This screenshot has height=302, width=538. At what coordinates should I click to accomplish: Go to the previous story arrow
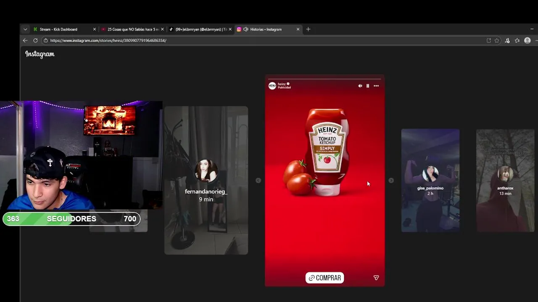point(258,180)
